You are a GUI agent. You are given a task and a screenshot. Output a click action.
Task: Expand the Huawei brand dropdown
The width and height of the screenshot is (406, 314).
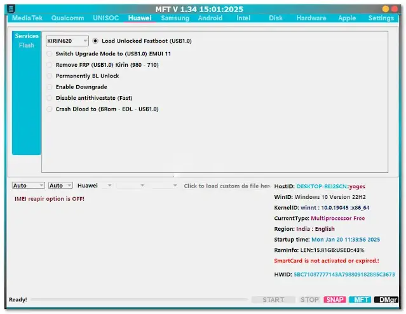(95, 186)
